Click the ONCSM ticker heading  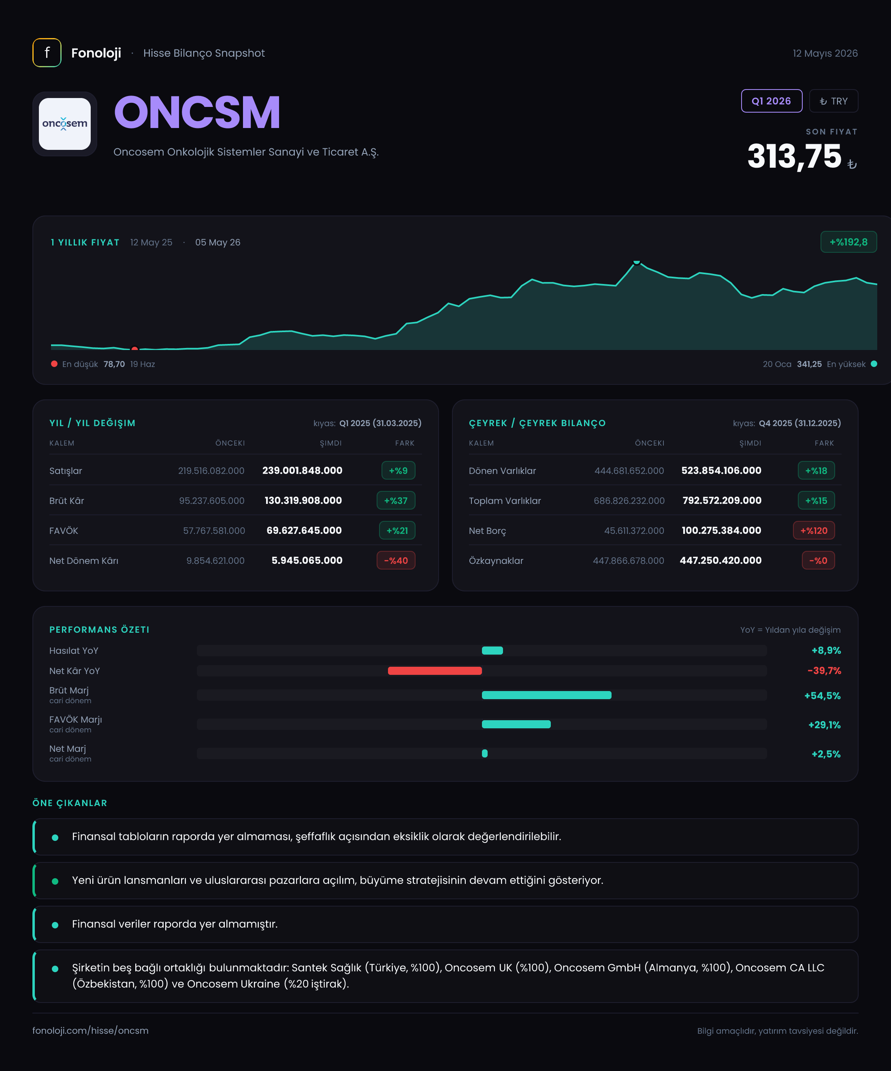point(197,112)
